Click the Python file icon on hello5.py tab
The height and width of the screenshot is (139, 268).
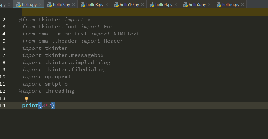[x=185, y=5]
